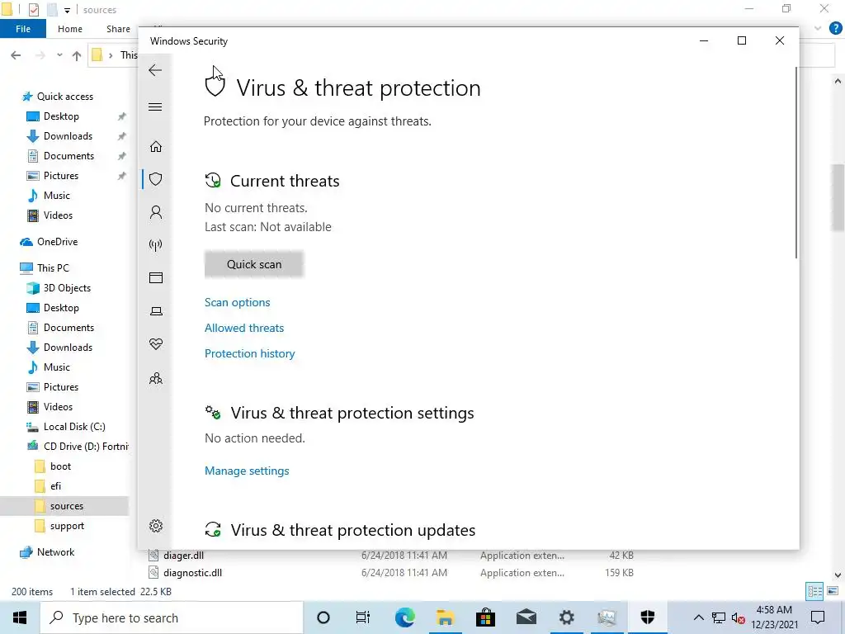
Task: Open Account protection person icon in sidebar
Action: pyautogui.click(x=156, y=212)
